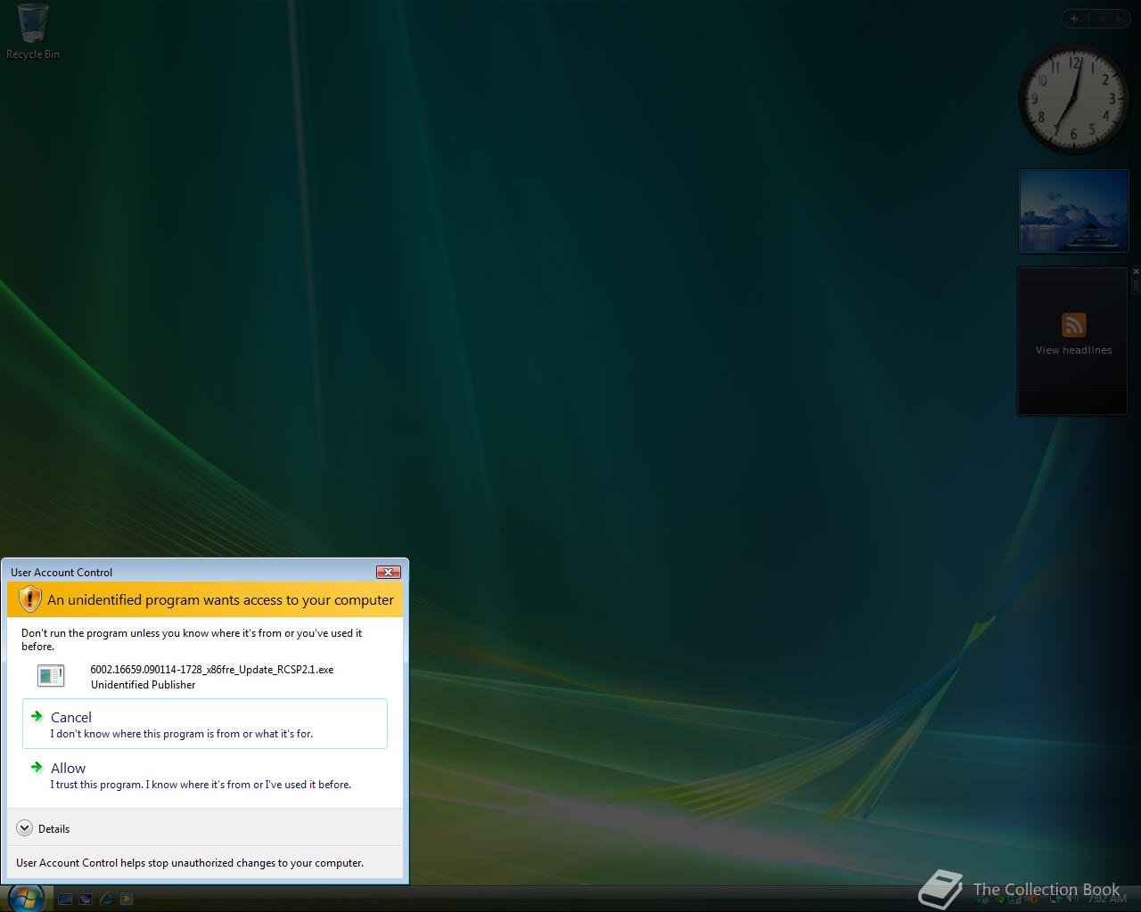1141x912 pixels.
Task: Go to previous sidebar gadget page
Action: tap(1101, 18)
